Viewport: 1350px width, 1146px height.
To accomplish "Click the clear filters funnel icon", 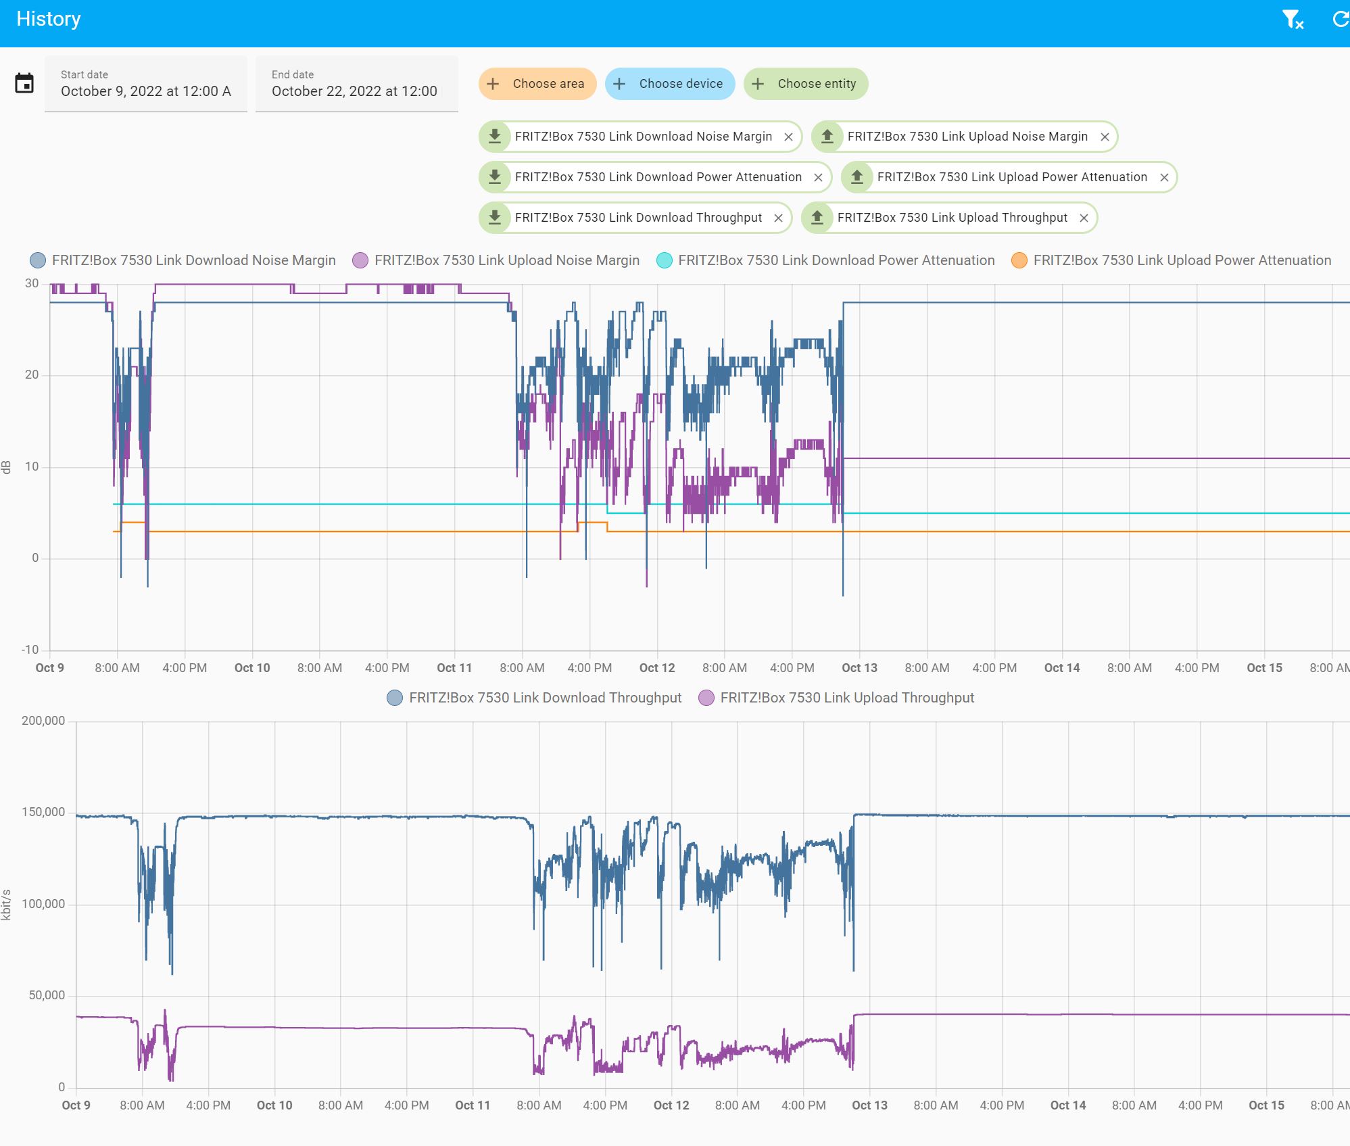I will click(1292, 20).
